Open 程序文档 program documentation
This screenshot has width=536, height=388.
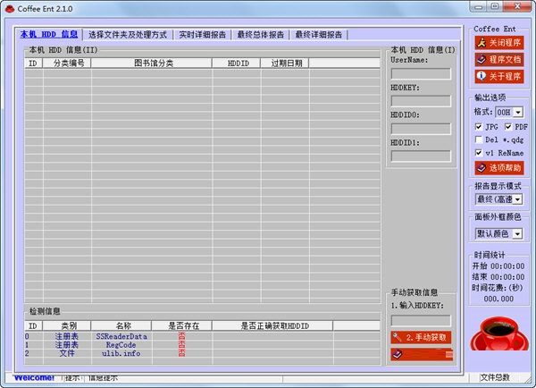click(498, 59)
